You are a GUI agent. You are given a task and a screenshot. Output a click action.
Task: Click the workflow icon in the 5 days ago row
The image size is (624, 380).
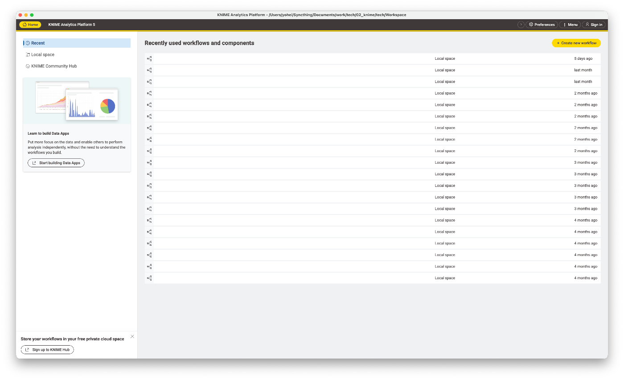pos(149,58)
